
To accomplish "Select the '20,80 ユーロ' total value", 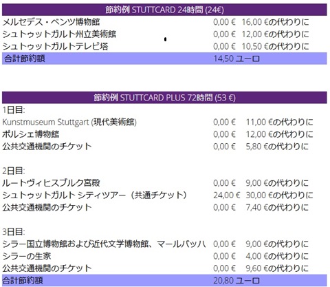I will 236,281.
